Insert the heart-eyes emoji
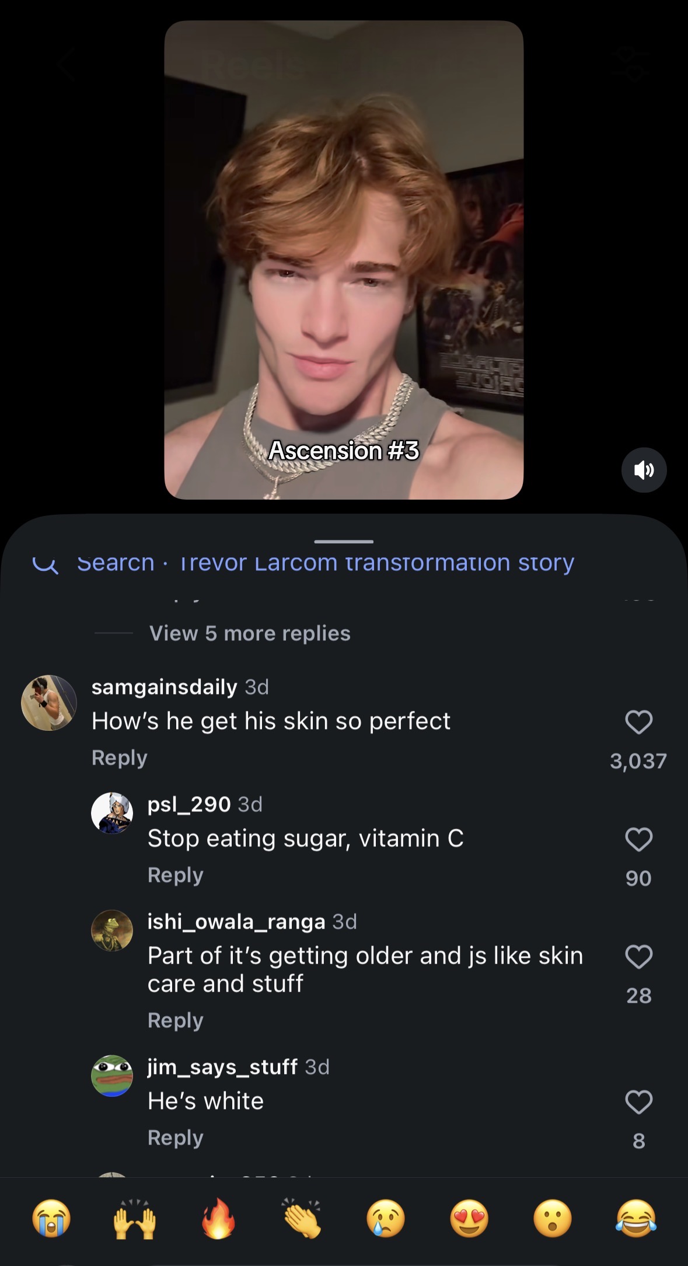Screen dimensions: 688x1266 point(469,1219)
